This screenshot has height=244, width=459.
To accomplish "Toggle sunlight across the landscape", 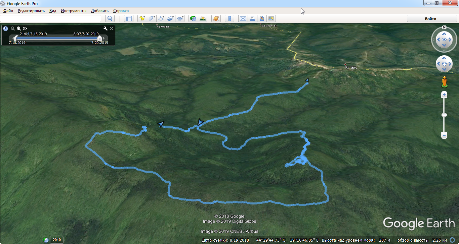I will point(203,18).
